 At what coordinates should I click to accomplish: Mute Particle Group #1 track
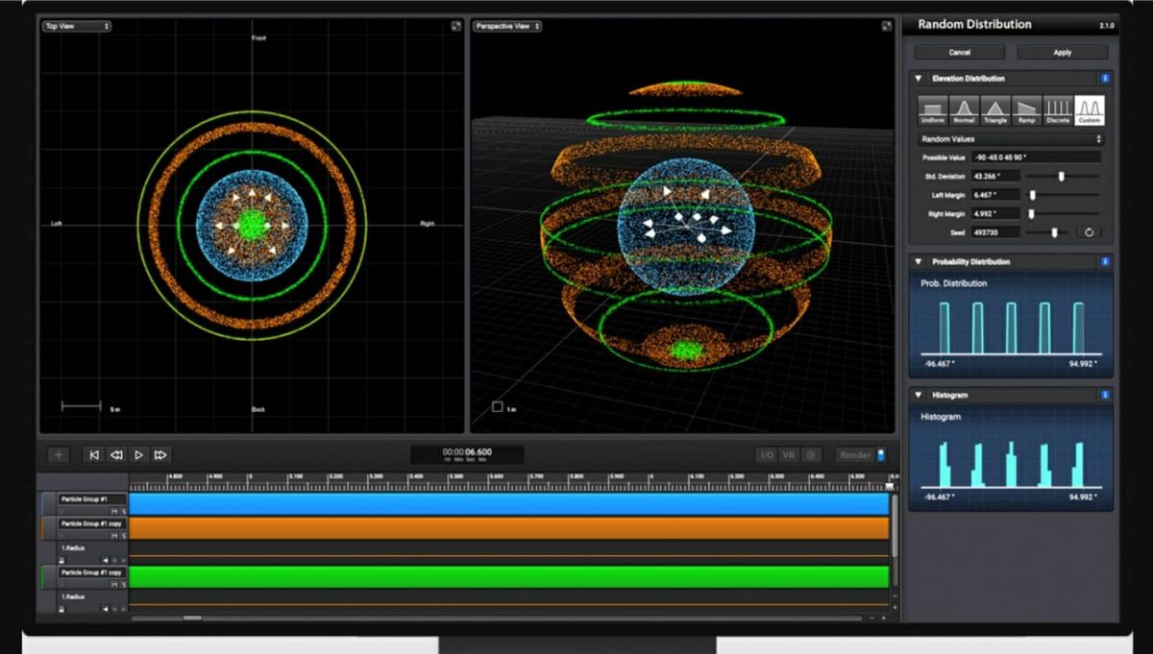point(116,511)
